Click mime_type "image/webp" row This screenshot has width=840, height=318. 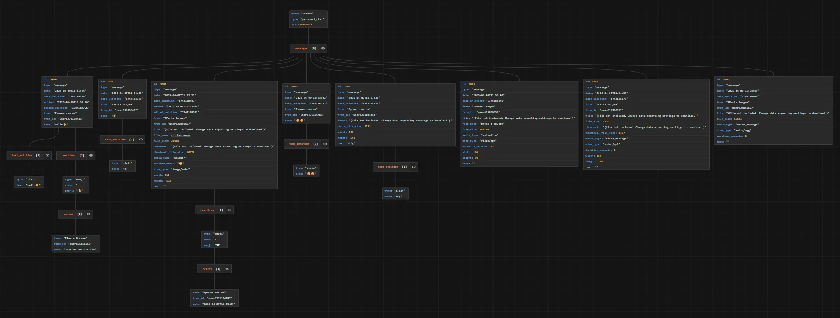tap(172, 169)
